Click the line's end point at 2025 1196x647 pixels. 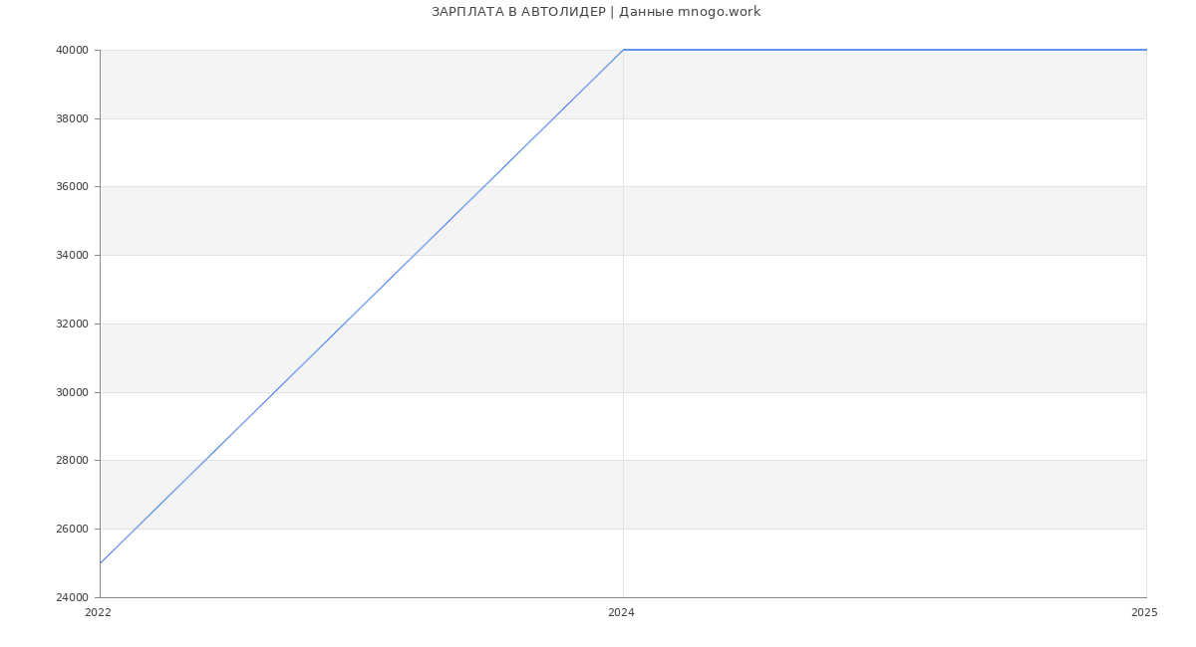pos(1145,50)
